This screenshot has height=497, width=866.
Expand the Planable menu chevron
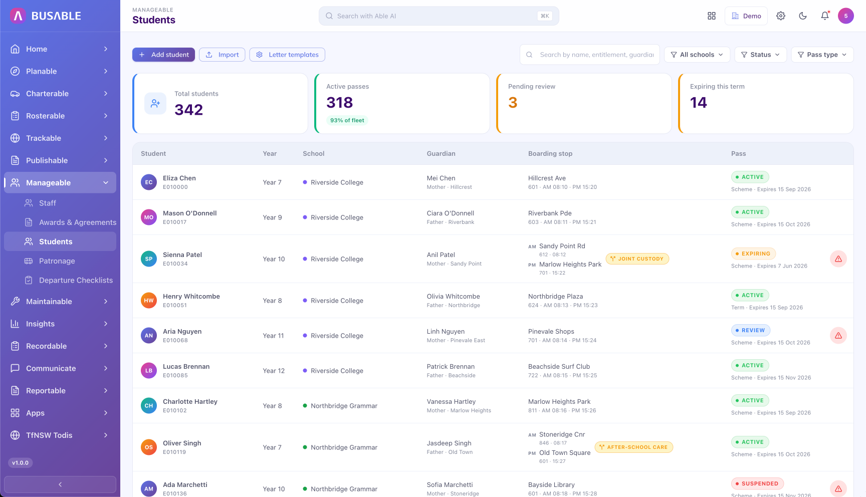[x=106, y=71]
